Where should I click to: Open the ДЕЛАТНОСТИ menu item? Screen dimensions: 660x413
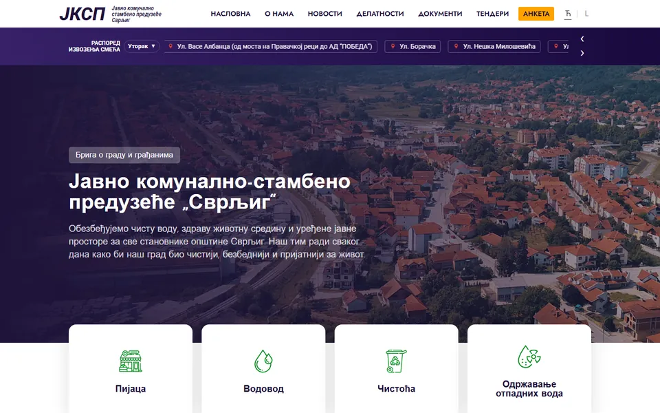pos(380,14)
